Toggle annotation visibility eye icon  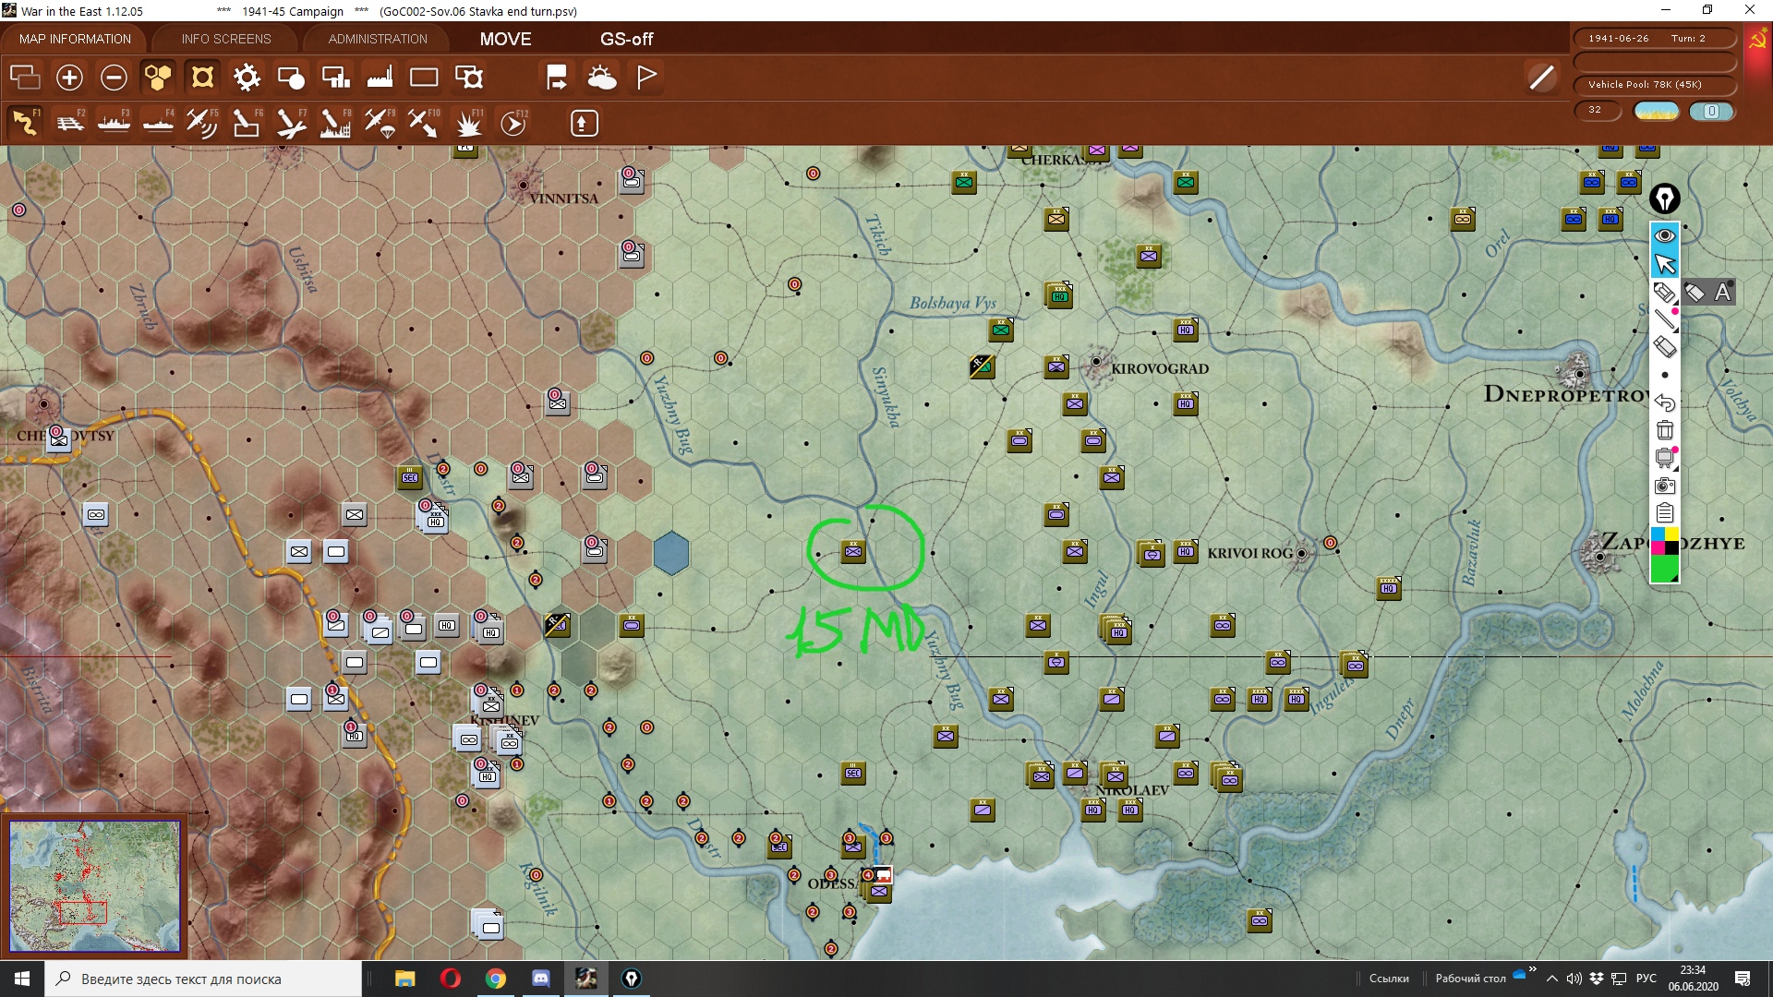(x=1665, y=236)
